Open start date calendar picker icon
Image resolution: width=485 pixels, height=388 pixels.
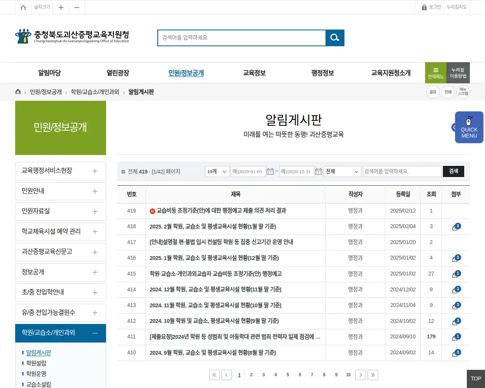pos(270,172)
